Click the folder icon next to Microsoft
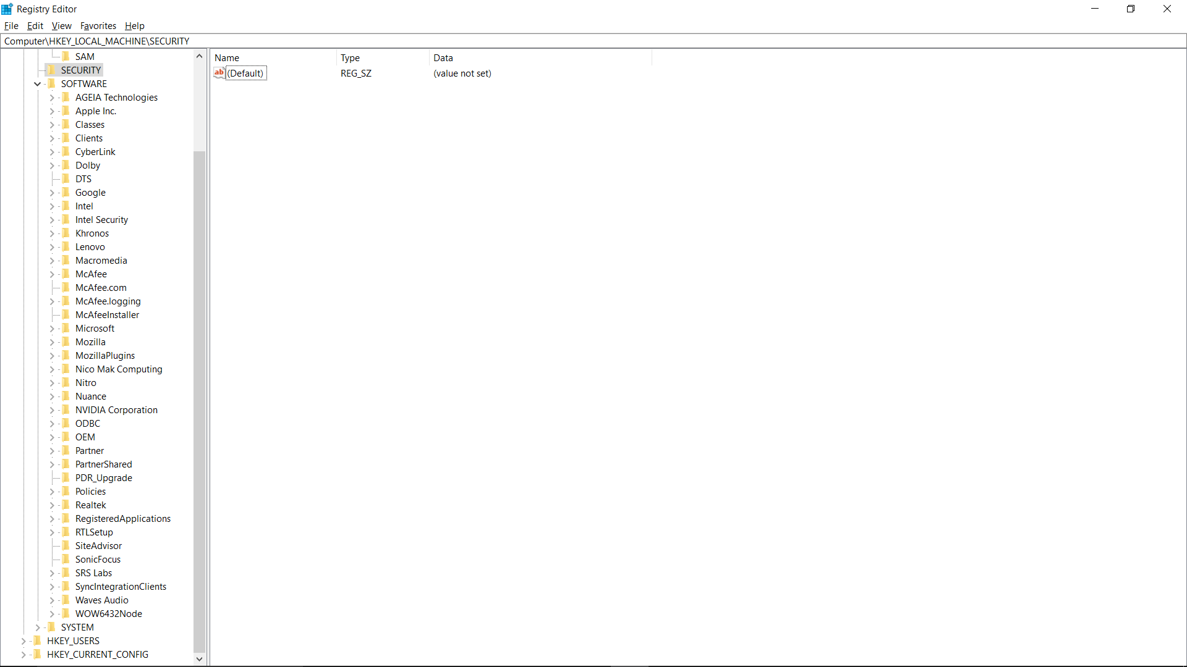 pos(66,328)
